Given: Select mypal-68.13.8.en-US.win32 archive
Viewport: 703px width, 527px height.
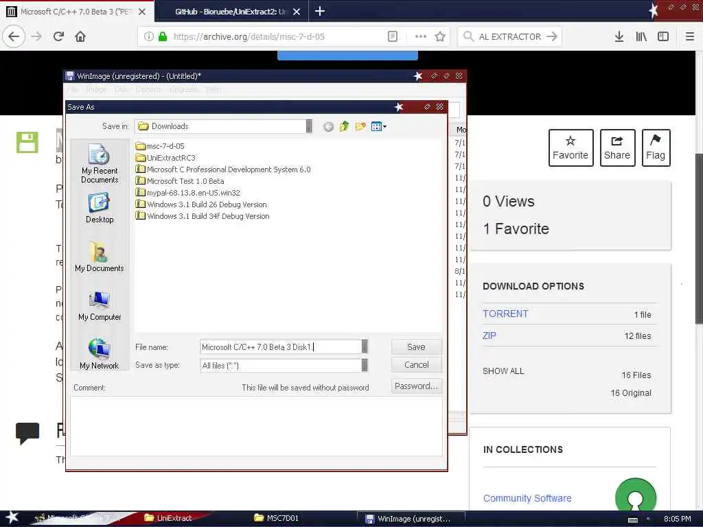Looking at the screenshot, I should [188, 193].
